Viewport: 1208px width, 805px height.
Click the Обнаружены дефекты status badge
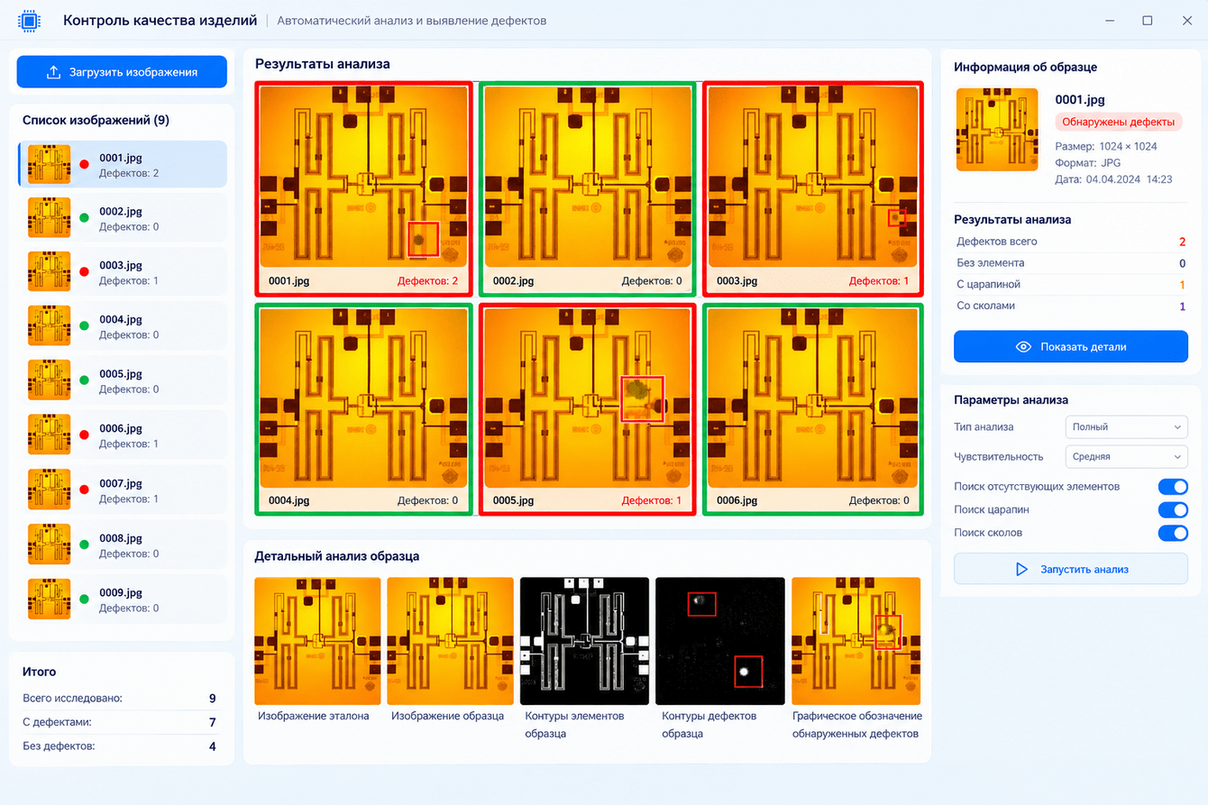click(x=1118, y=123)
